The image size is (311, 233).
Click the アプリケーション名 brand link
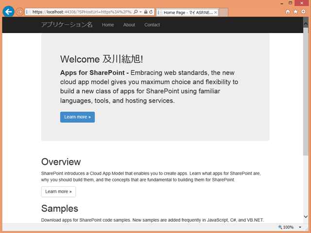pyautogui.click(x=67, y=25)
